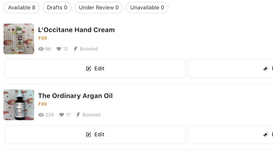Click the heart likes icon on L'Occitane listing

point(59,49)
